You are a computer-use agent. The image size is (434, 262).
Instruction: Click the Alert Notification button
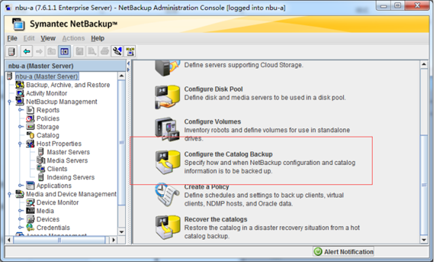[x=344, y=251]
